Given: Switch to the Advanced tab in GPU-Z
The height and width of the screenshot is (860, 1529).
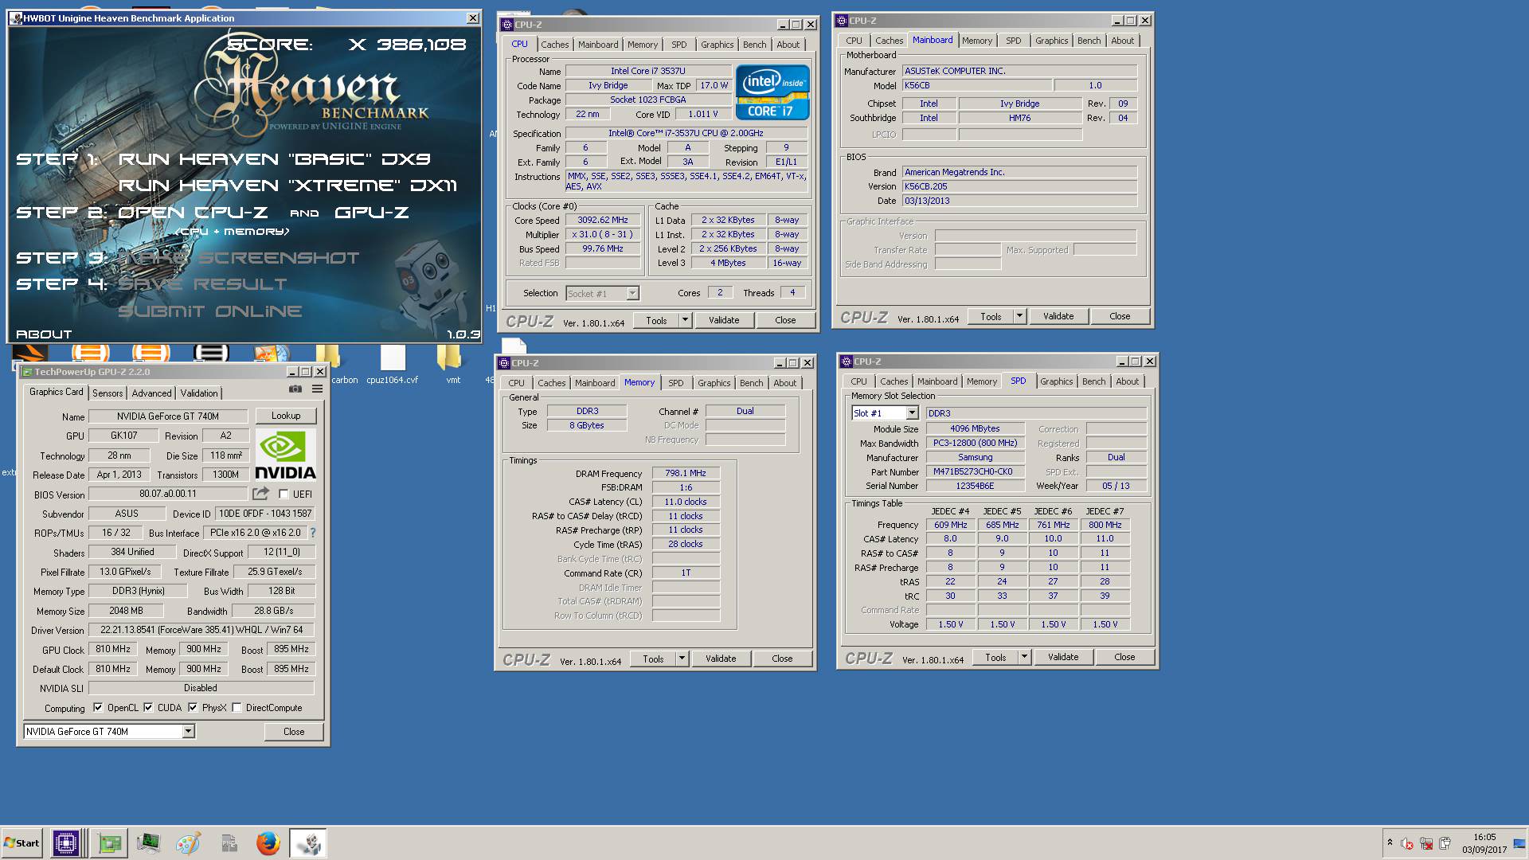Looking at the screenshot, I should pyautogui.click(x=151, y=393).
